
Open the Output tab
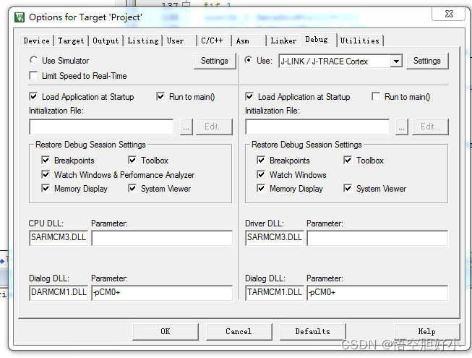[x=106, y=41]
